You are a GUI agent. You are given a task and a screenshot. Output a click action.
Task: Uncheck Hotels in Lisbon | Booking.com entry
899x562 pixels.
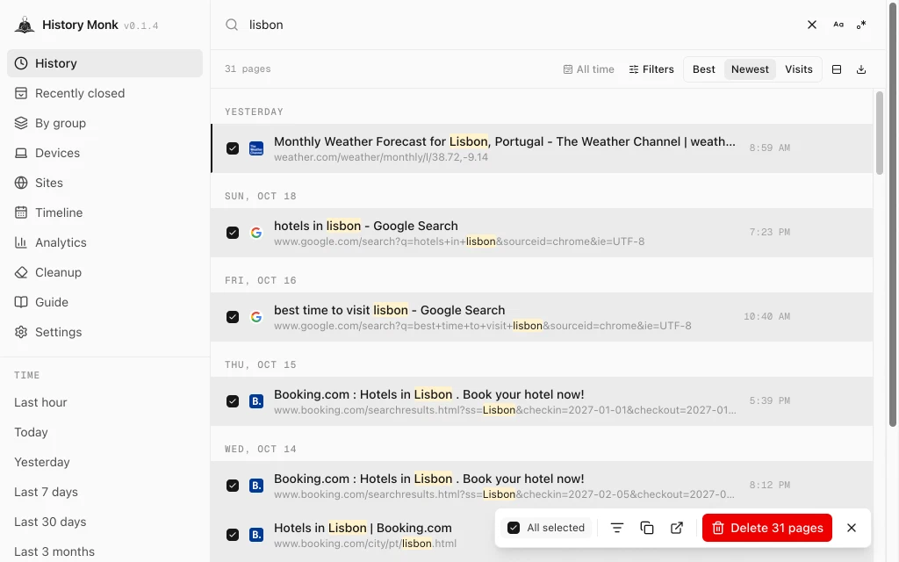(232, 535)
